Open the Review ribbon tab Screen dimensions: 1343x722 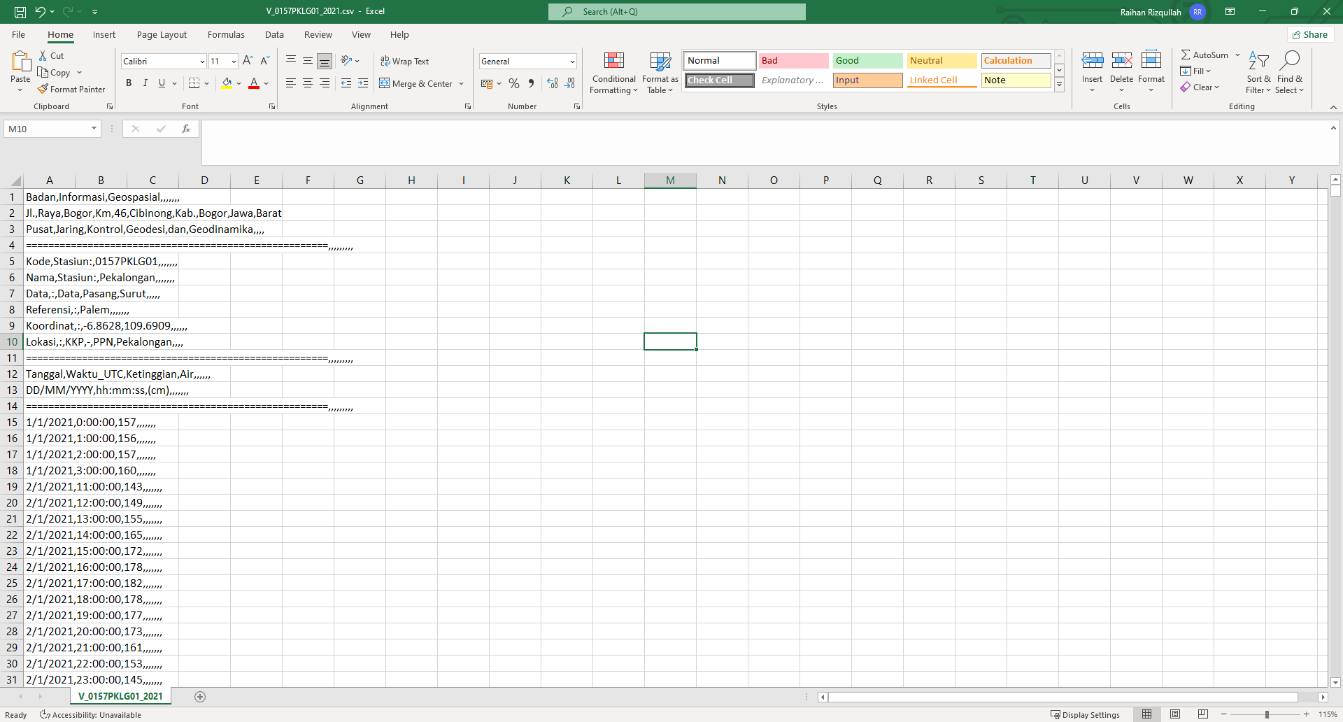pyautogui.click(x=318, y=34)
